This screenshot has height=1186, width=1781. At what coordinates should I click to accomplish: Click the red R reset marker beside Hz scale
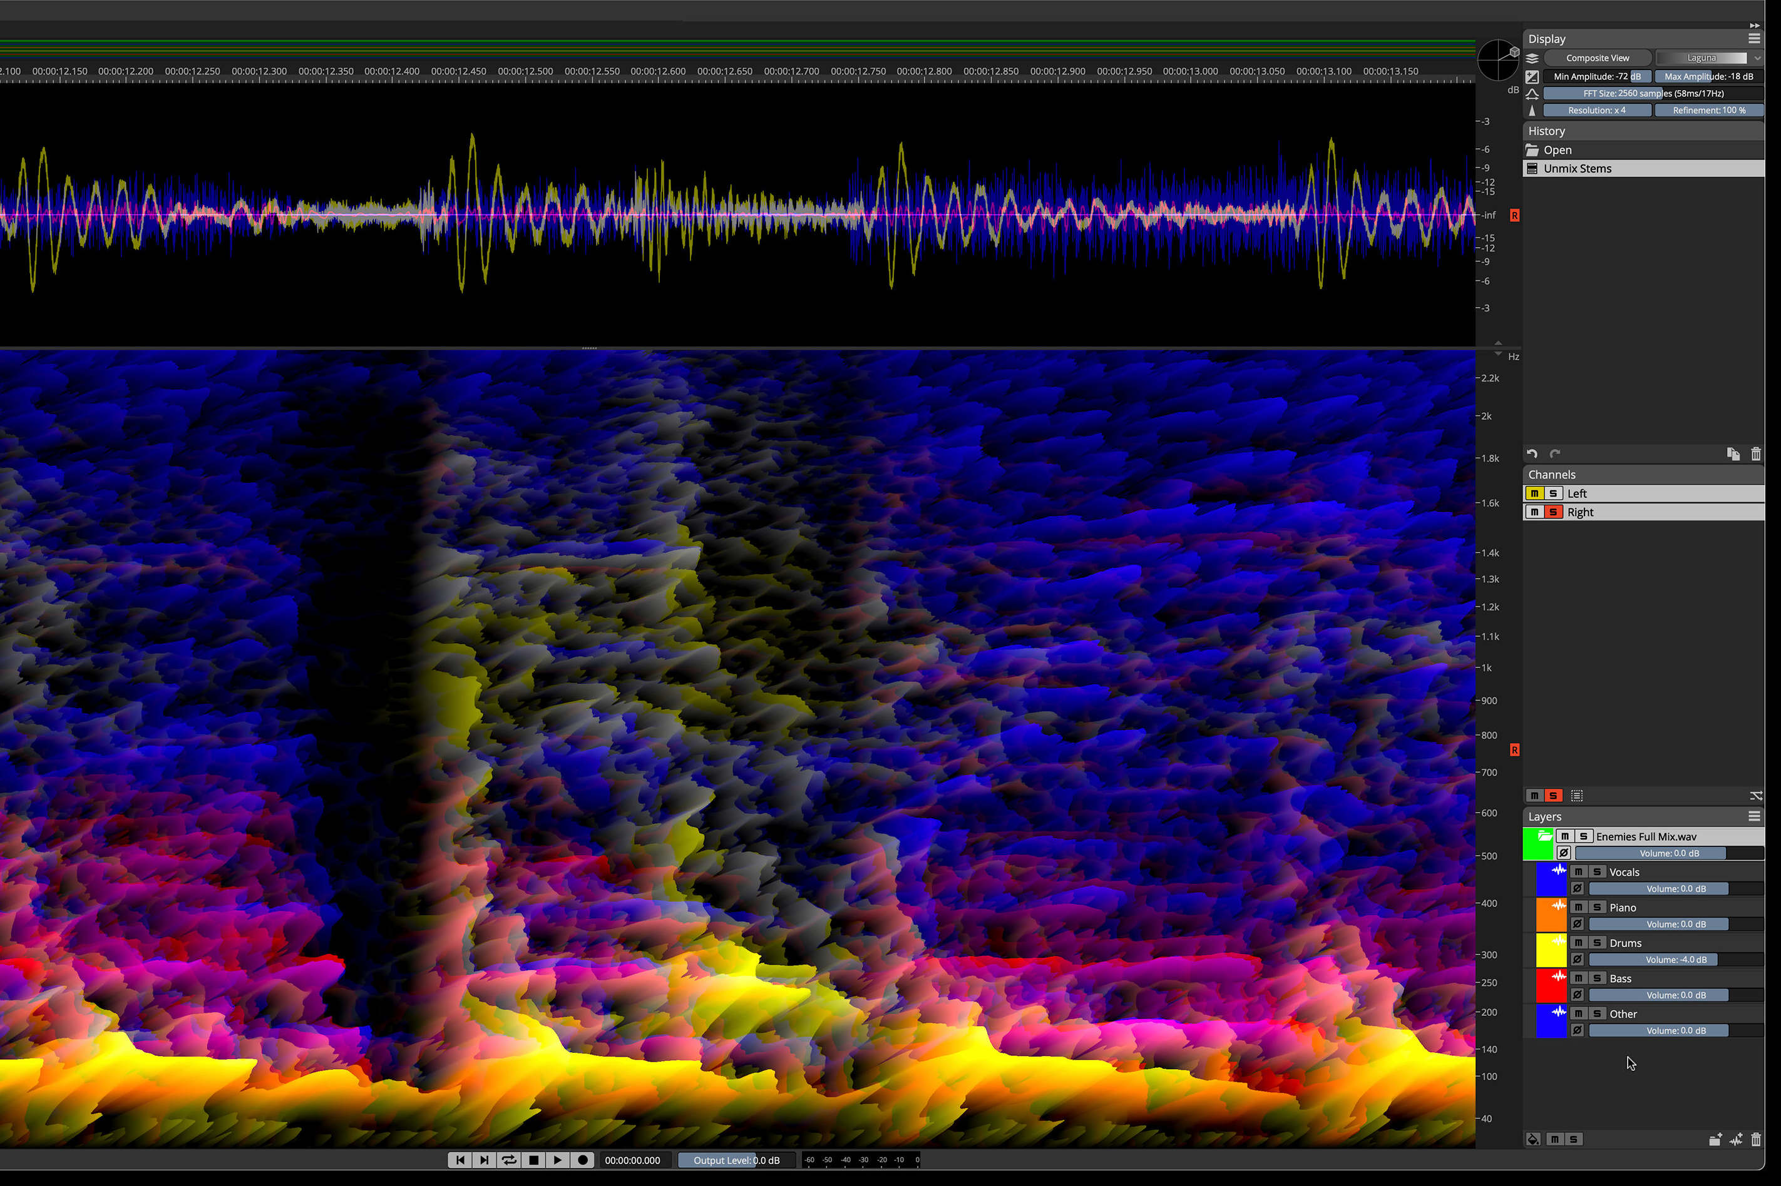tap(1514, 751)
